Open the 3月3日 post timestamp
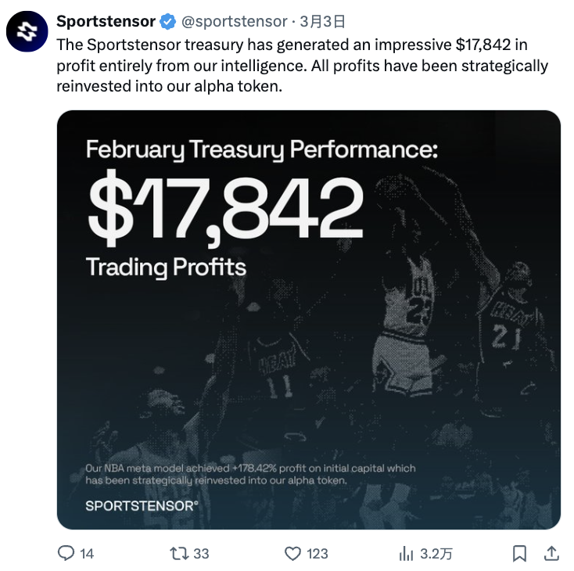 pos(322,22)
